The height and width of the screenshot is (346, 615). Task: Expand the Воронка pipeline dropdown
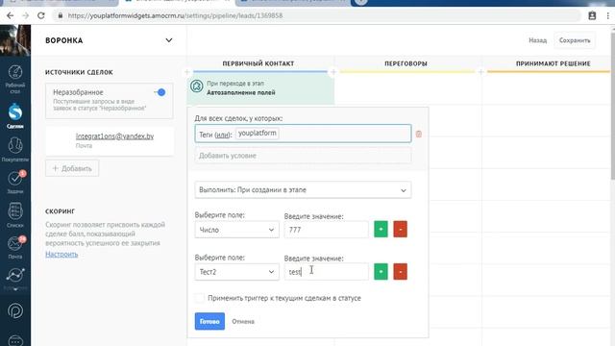point(169,40)
